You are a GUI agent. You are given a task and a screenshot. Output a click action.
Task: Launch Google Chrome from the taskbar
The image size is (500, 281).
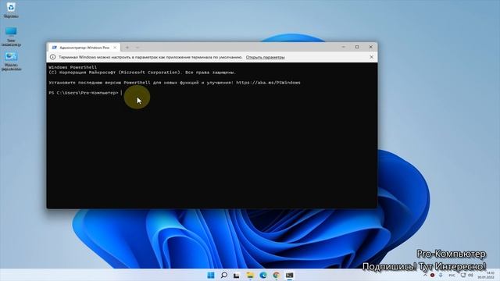coord(276,275)
